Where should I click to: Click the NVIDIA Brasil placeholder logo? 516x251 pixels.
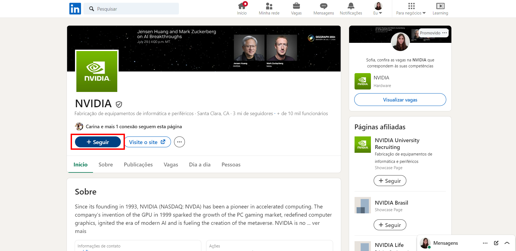click(362, 205)
